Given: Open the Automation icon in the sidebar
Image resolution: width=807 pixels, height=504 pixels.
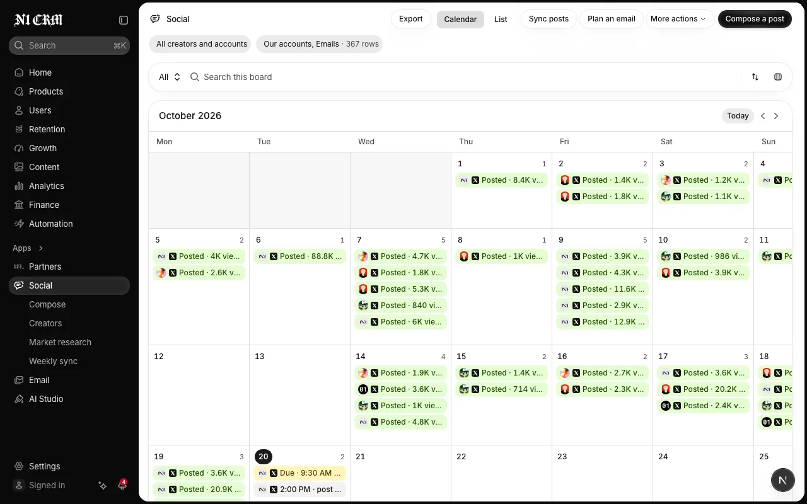Looking at the screenshot, I should coord(19,224).
